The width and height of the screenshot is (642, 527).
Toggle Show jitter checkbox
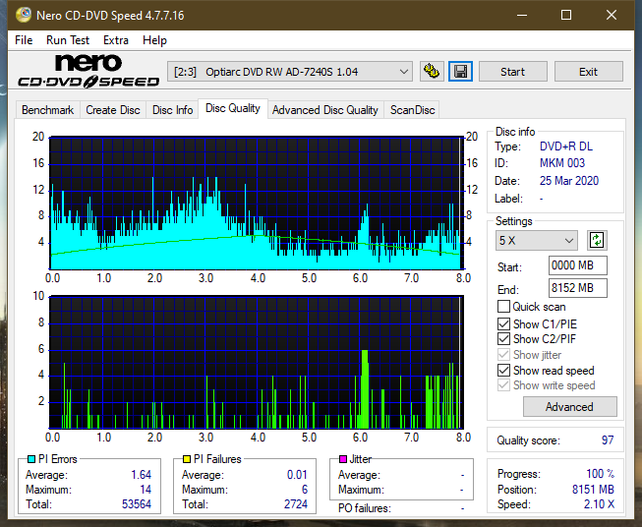tap(503, 355)
